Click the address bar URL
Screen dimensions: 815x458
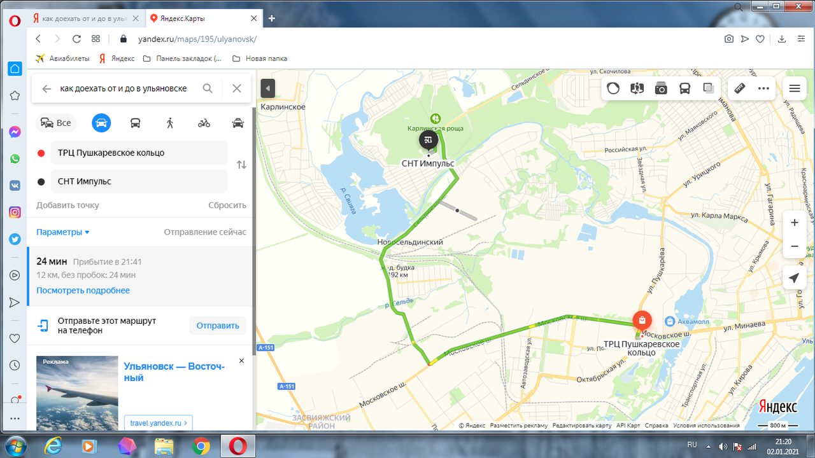[197, 39]
